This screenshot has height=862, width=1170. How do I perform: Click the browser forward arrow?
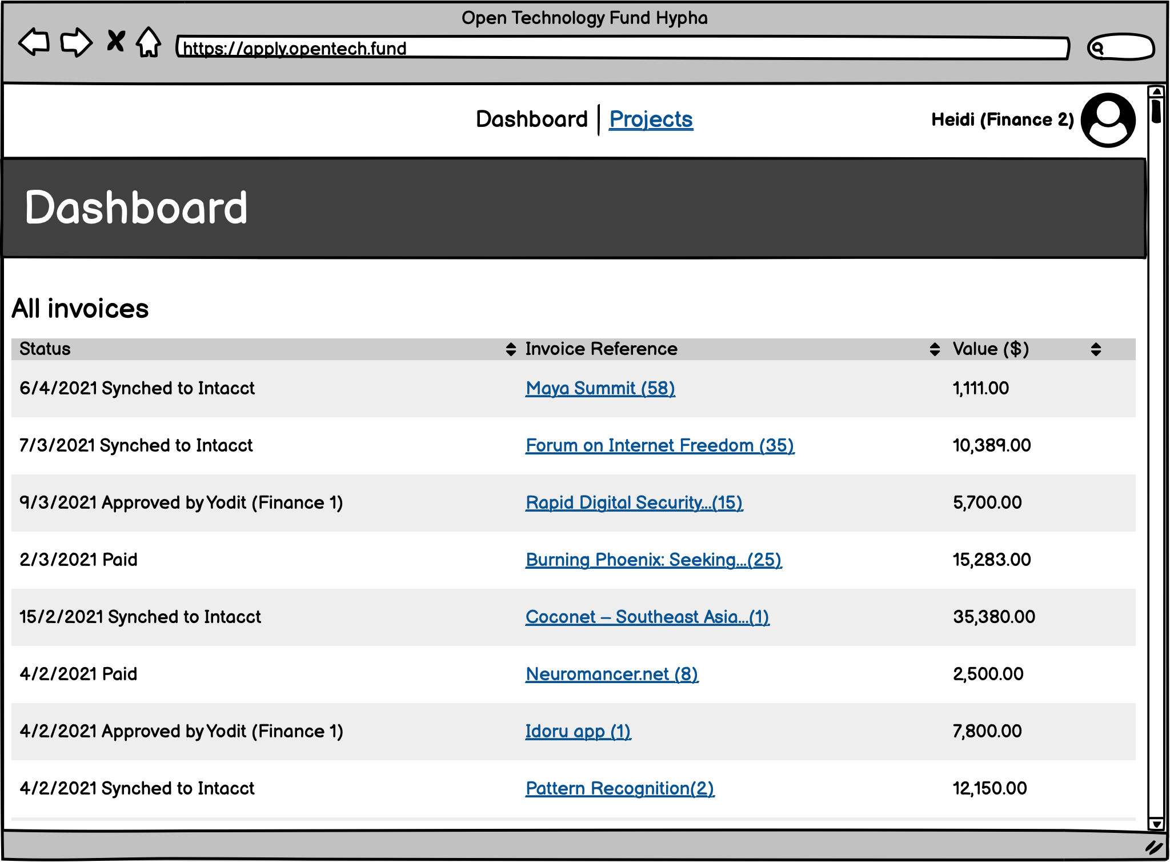[76, 42]
